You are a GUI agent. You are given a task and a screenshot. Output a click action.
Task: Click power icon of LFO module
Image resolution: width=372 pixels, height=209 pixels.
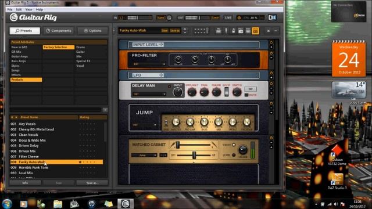click(271, 73)
